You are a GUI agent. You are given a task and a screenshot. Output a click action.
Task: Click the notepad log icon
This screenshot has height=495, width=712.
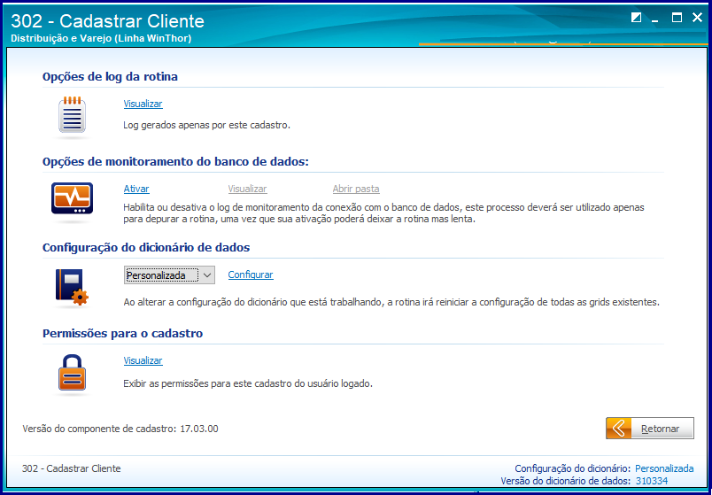(72, 115)
